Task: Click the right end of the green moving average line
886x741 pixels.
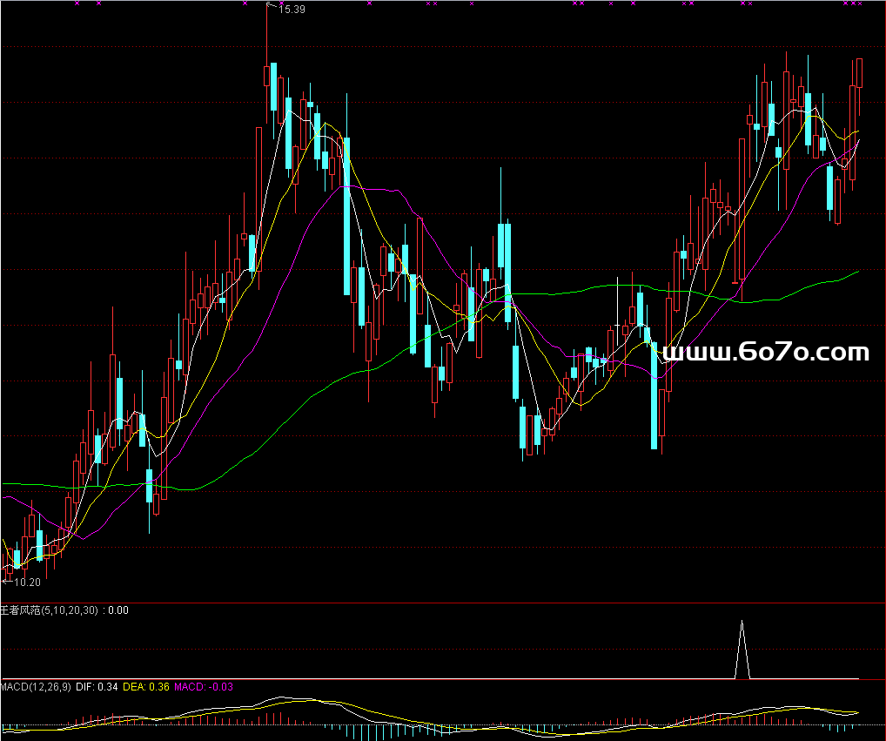Action: (x=857, y=271)
